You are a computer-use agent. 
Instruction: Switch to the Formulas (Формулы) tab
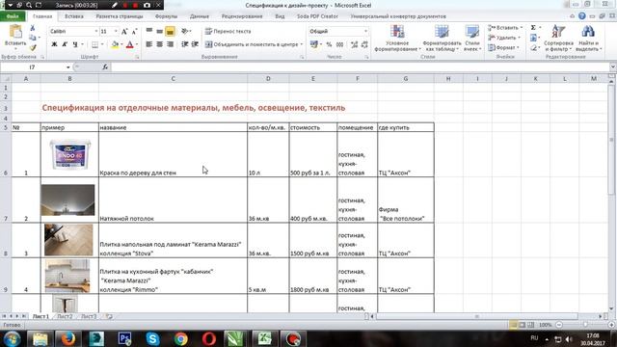pos(166,16)
